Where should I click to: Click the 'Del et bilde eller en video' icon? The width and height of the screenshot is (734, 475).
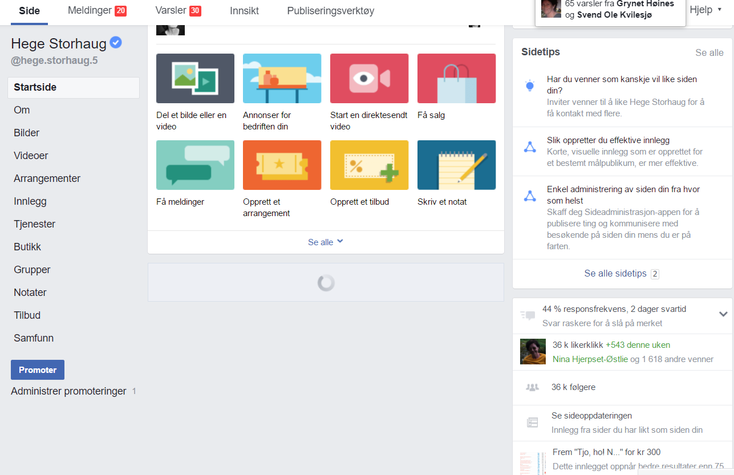point(195,78)
